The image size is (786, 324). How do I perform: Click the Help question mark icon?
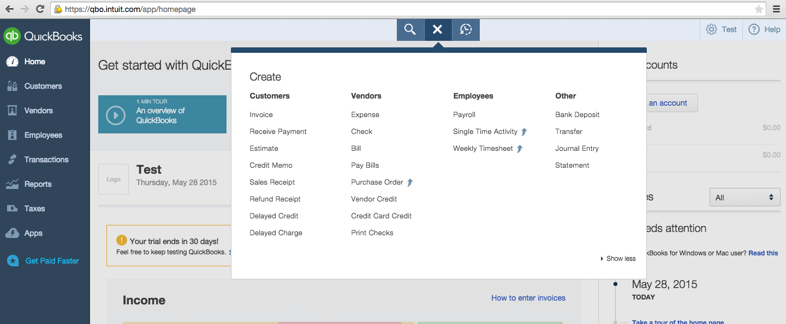click(x=754, y=29)
